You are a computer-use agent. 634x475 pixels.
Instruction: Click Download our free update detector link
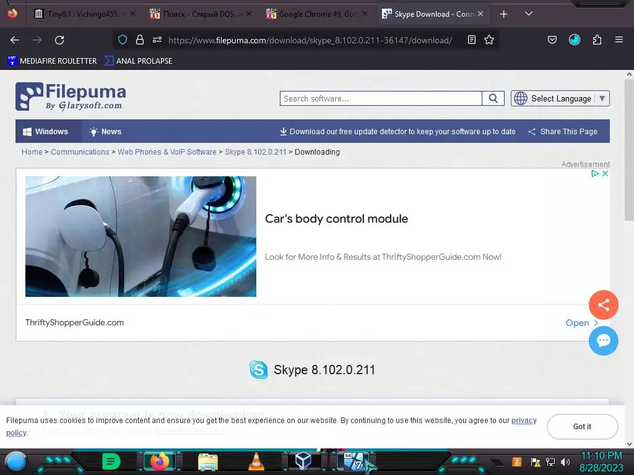pos(397,132)
